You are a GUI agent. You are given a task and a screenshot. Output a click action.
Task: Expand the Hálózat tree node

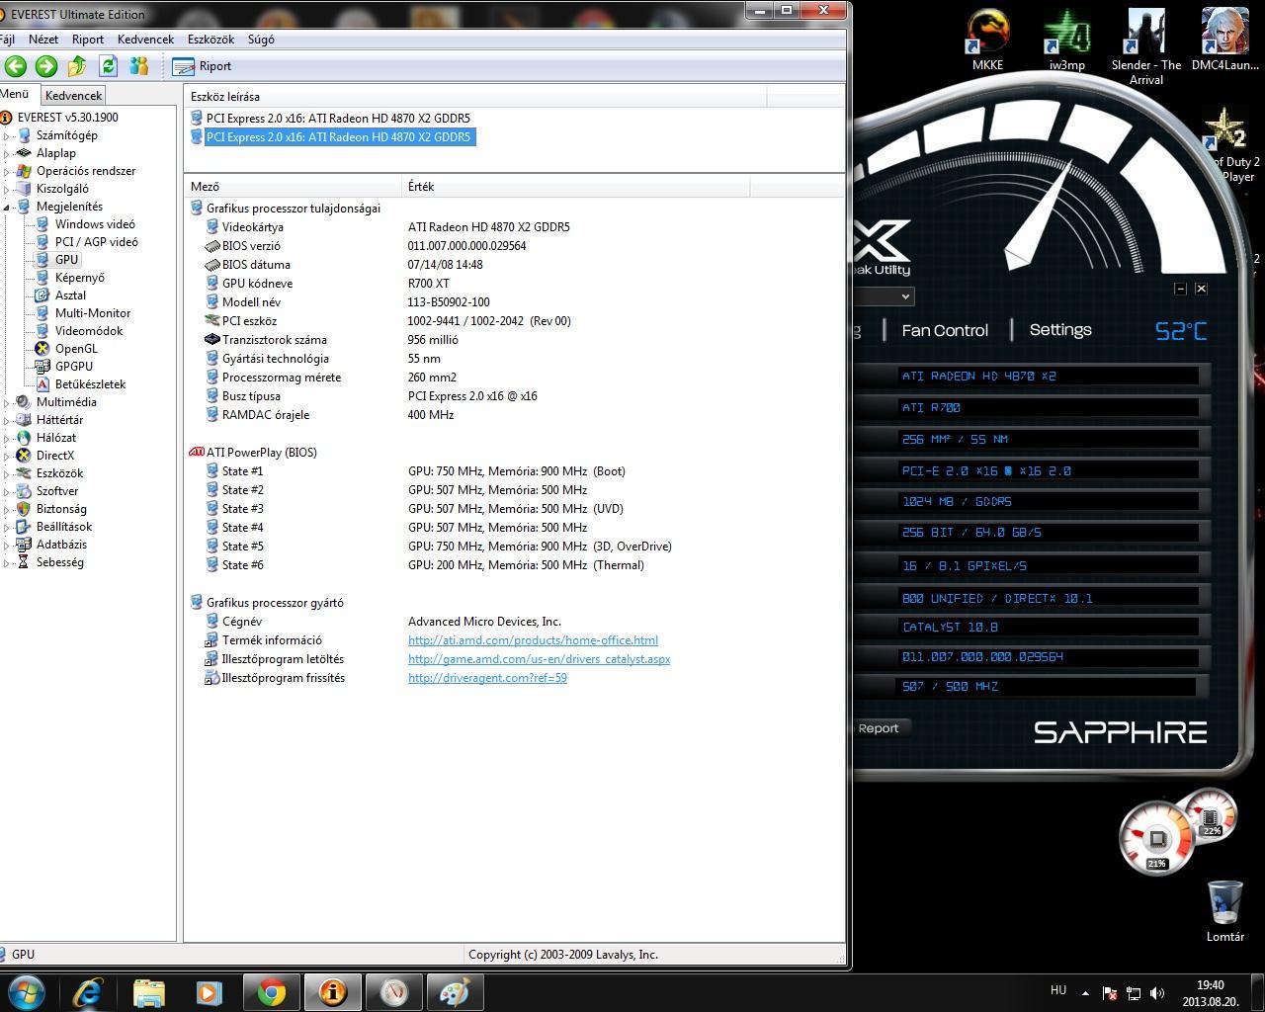[x=6, y=438]
